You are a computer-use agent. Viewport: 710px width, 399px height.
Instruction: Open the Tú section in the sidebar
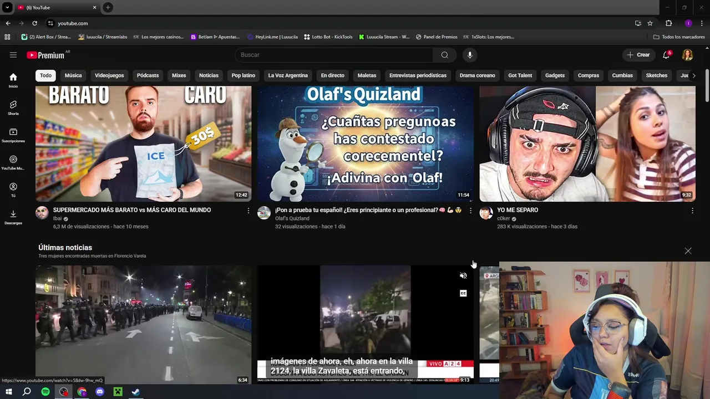pyautogui.click(x=13, y=190)
